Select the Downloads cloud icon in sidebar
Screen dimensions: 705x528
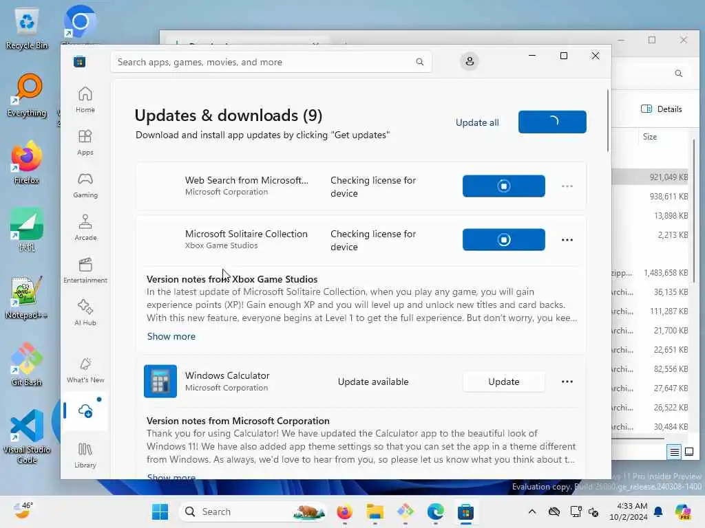click(x=85, y=411)
